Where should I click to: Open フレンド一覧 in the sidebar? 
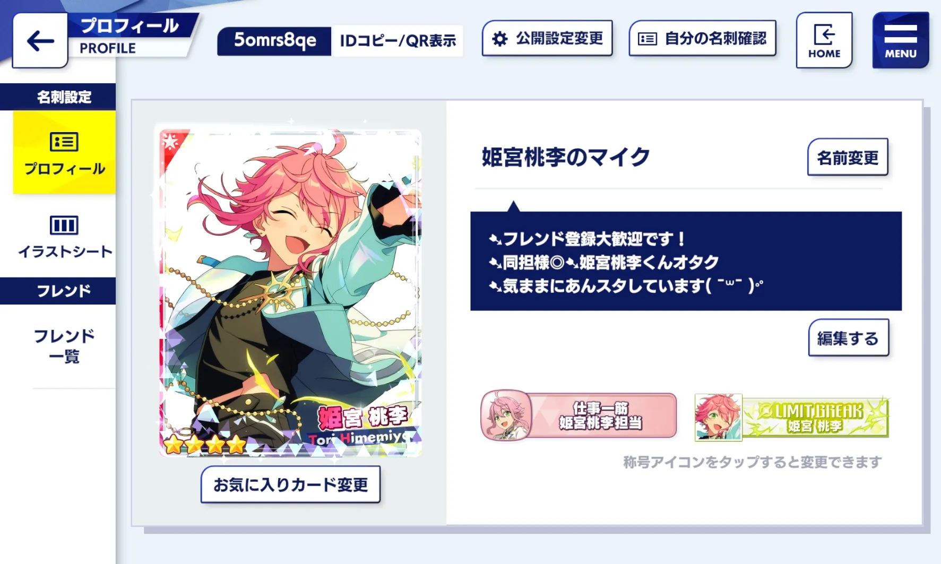(64, 345)
